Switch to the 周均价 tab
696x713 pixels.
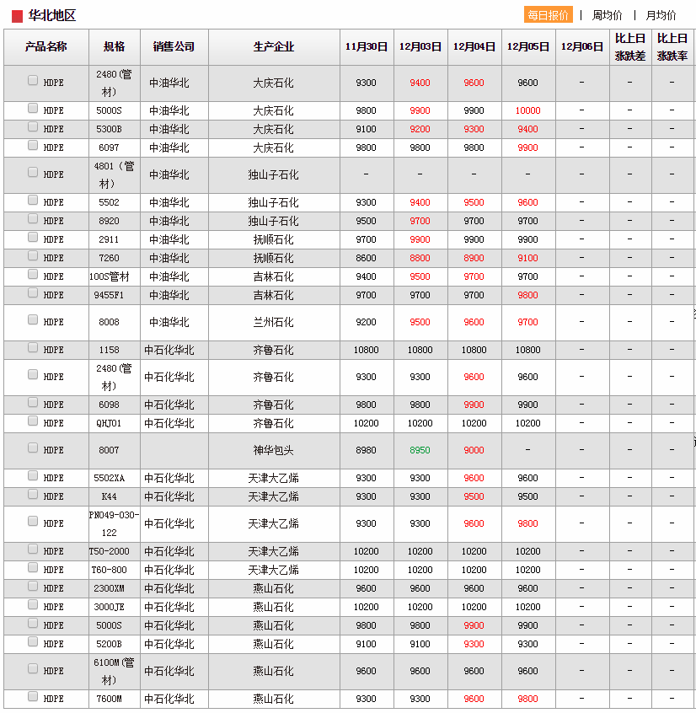(x=607, y=15)
